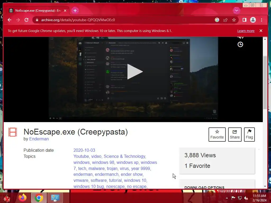
Task: Play the NoEscape.exe video
Action: click(x=135, y=72)
